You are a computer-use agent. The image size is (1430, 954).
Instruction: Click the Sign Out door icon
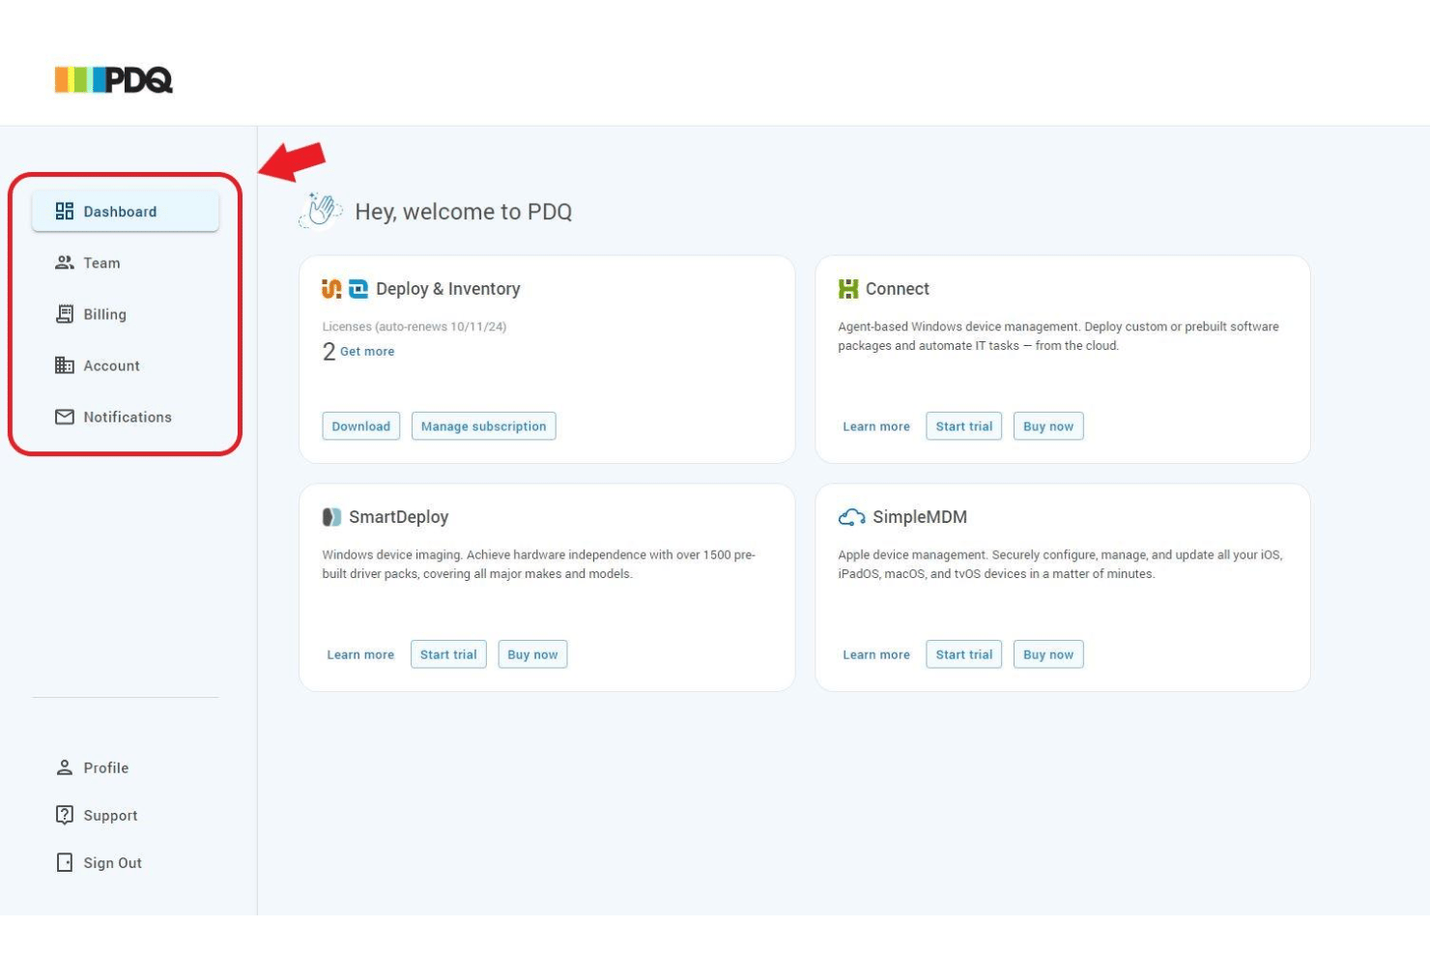65,862
